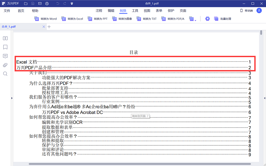Open the comments panel in sidebar
Screen dimensions: 266x166
click(x=5, y=56)
